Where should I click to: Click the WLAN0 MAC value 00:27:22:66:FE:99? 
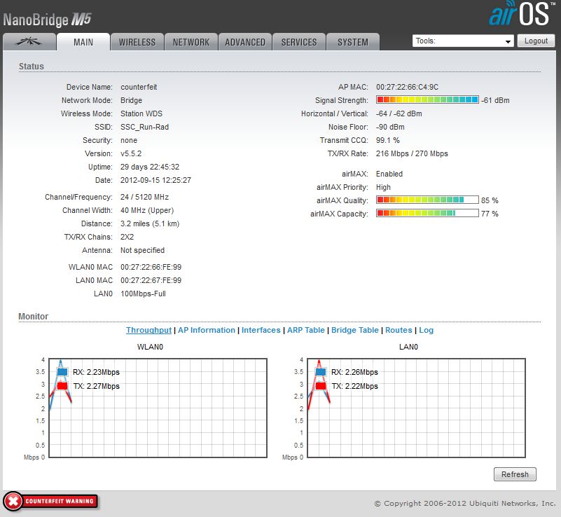click(x=151, y=267)
